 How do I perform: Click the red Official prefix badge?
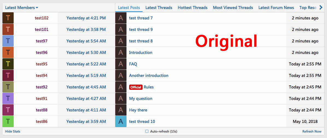pos(136,87)
